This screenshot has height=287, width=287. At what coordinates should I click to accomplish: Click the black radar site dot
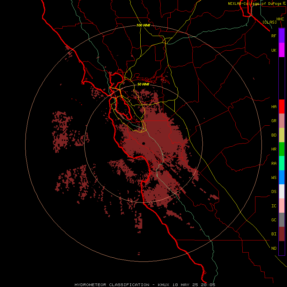click(143, 143)
